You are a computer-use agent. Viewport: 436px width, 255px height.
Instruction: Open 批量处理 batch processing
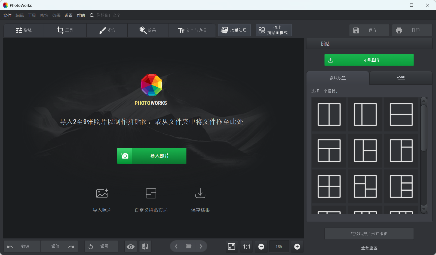point(234,30)
